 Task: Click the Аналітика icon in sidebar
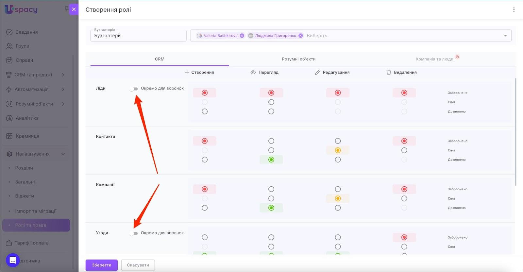point(9,118)
